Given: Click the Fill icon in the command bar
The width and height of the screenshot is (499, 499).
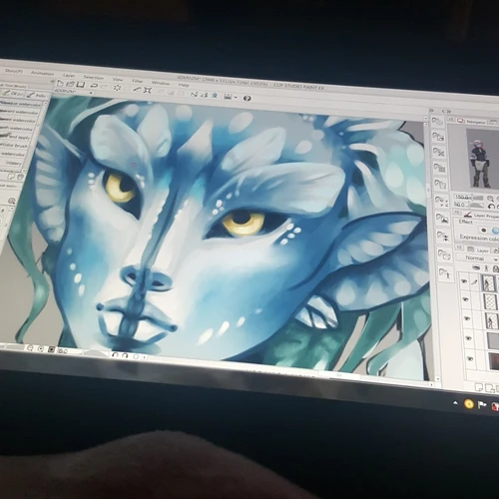Looking at the screenshot, I should tap(137, 89).
